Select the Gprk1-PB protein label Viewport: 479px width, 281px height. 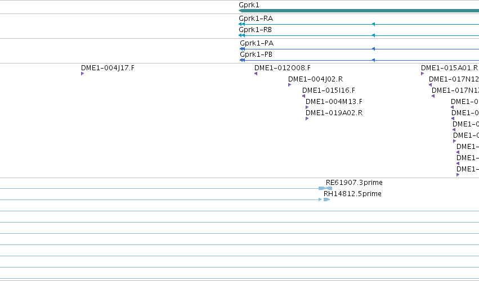pyautogui.click(x=256, y=55)
